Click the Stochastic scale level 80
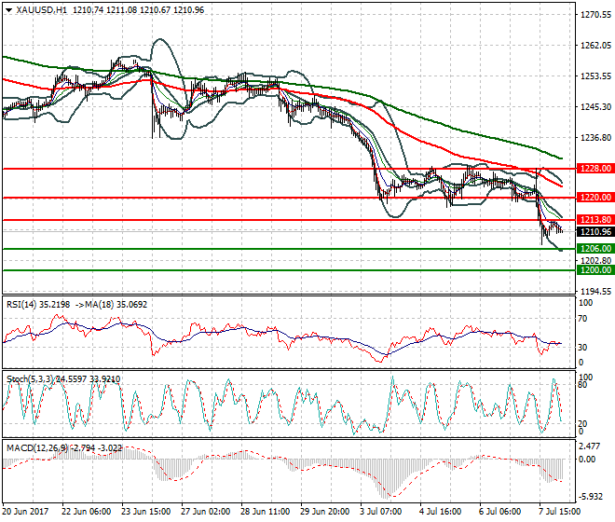Image resolution: width=615 pixels, height=522 pixels. (583, 385)
